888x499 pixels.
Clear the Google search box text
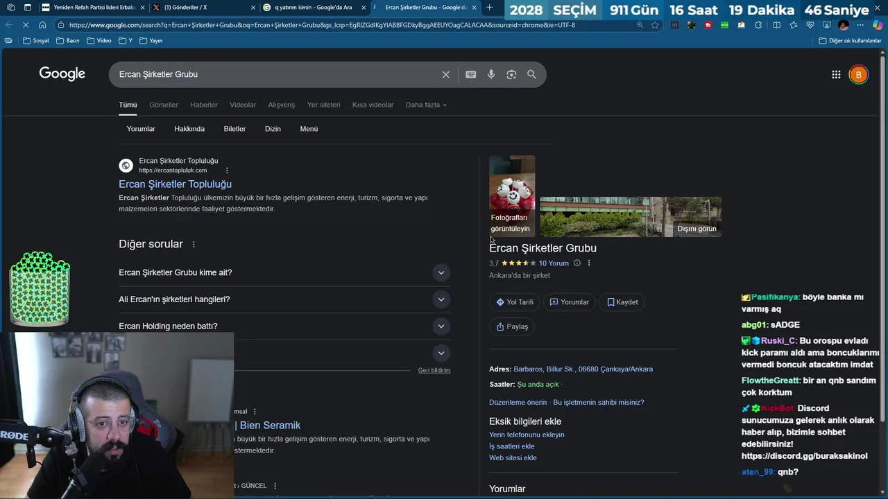click(x=446, y=74)
